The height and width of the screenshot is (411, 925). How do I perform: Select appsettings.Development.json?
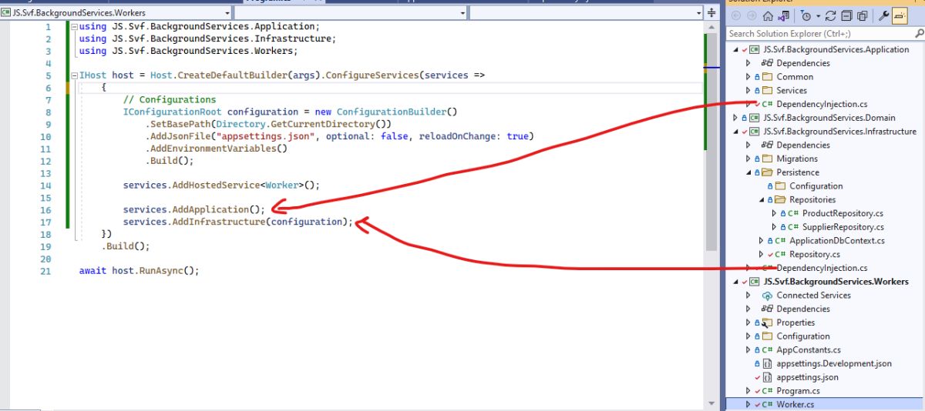834,364
